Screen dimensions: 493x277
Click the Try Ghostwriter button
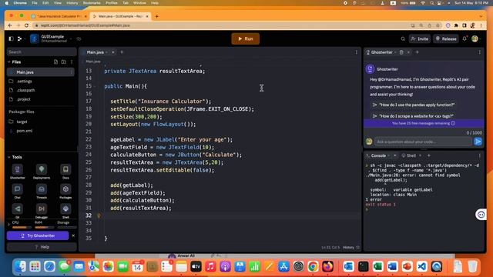tap(38, 235)
